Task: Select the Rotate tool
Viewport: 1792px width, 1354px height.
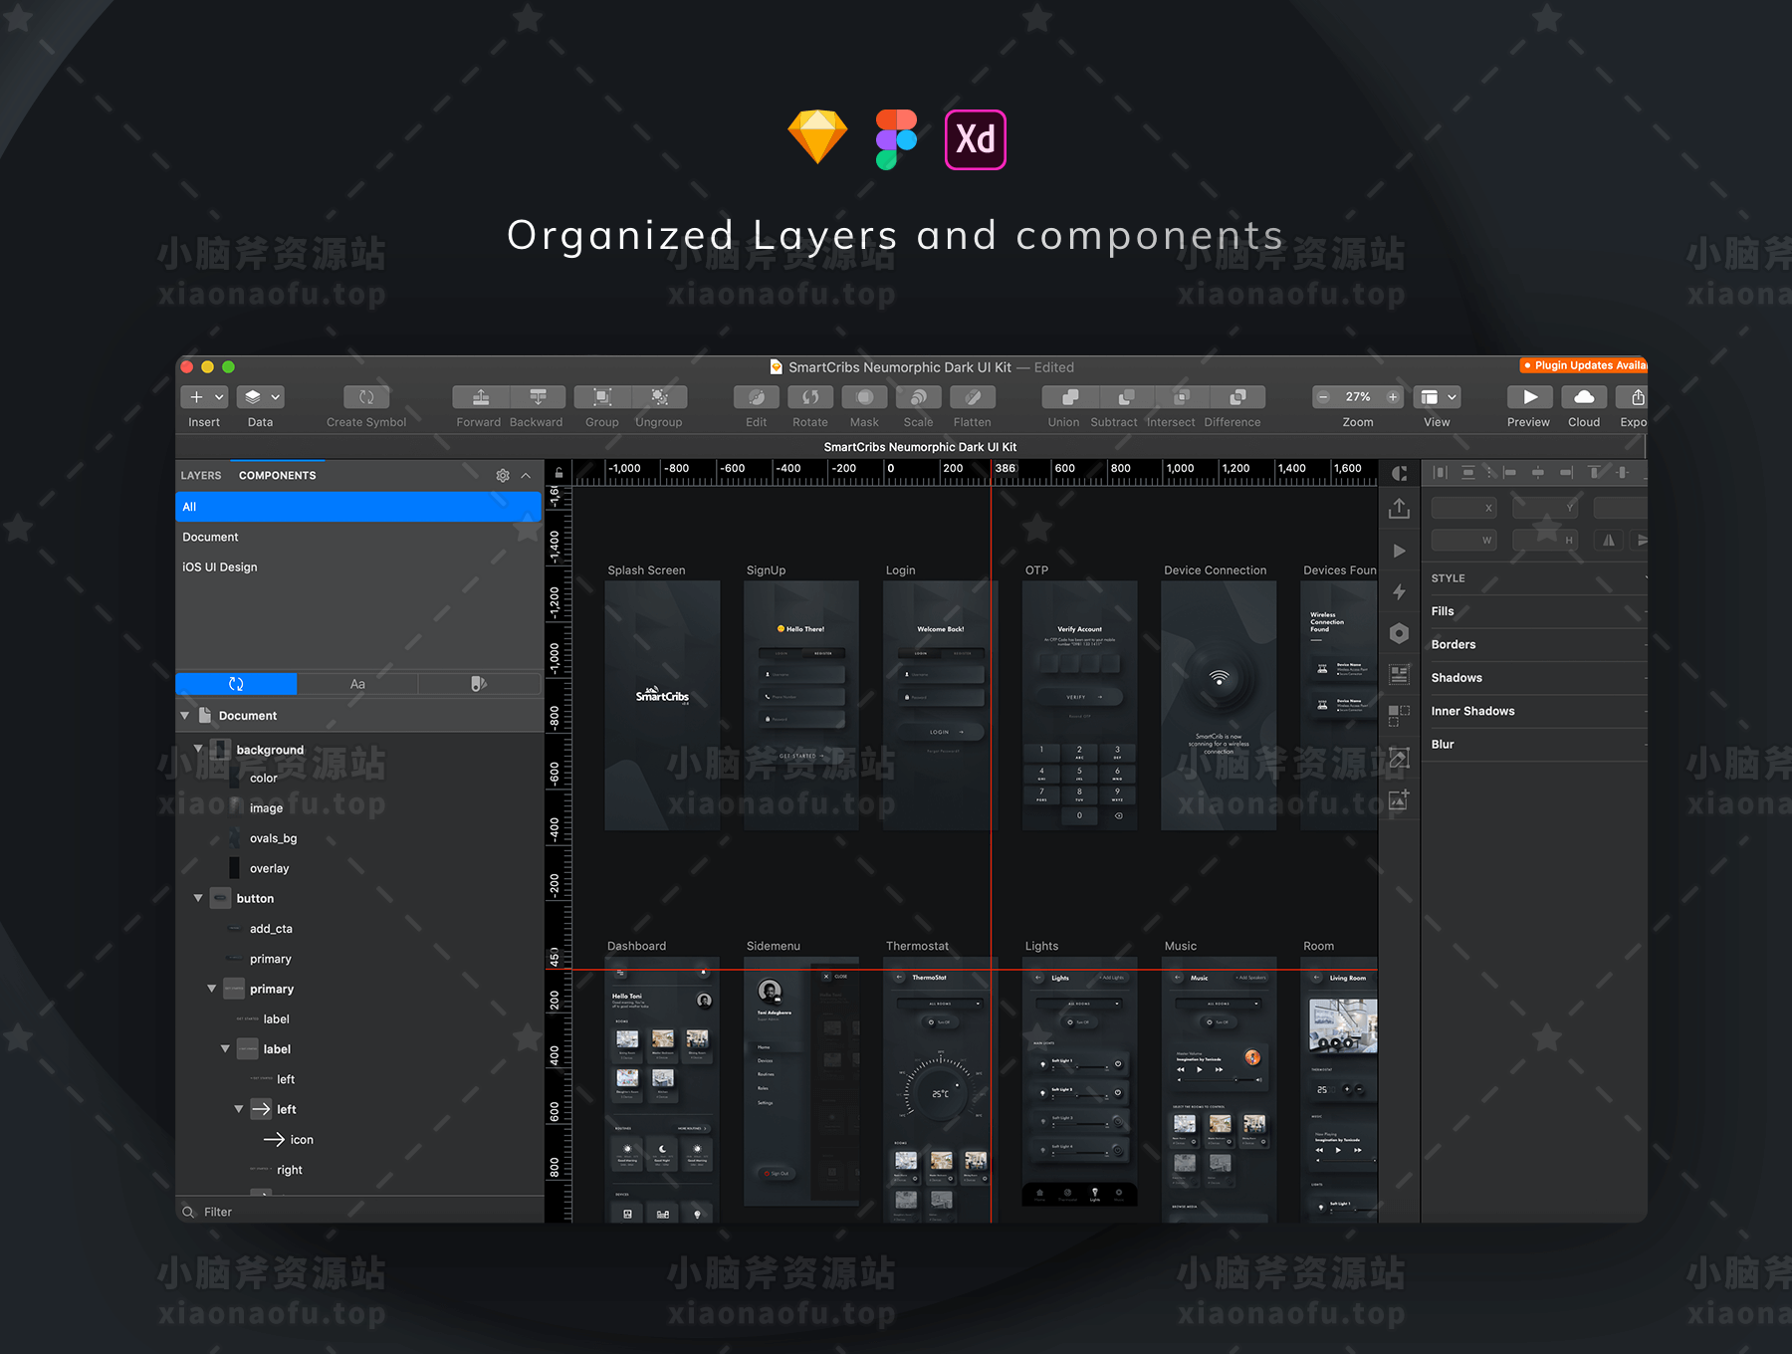Action: click(810, 397)
